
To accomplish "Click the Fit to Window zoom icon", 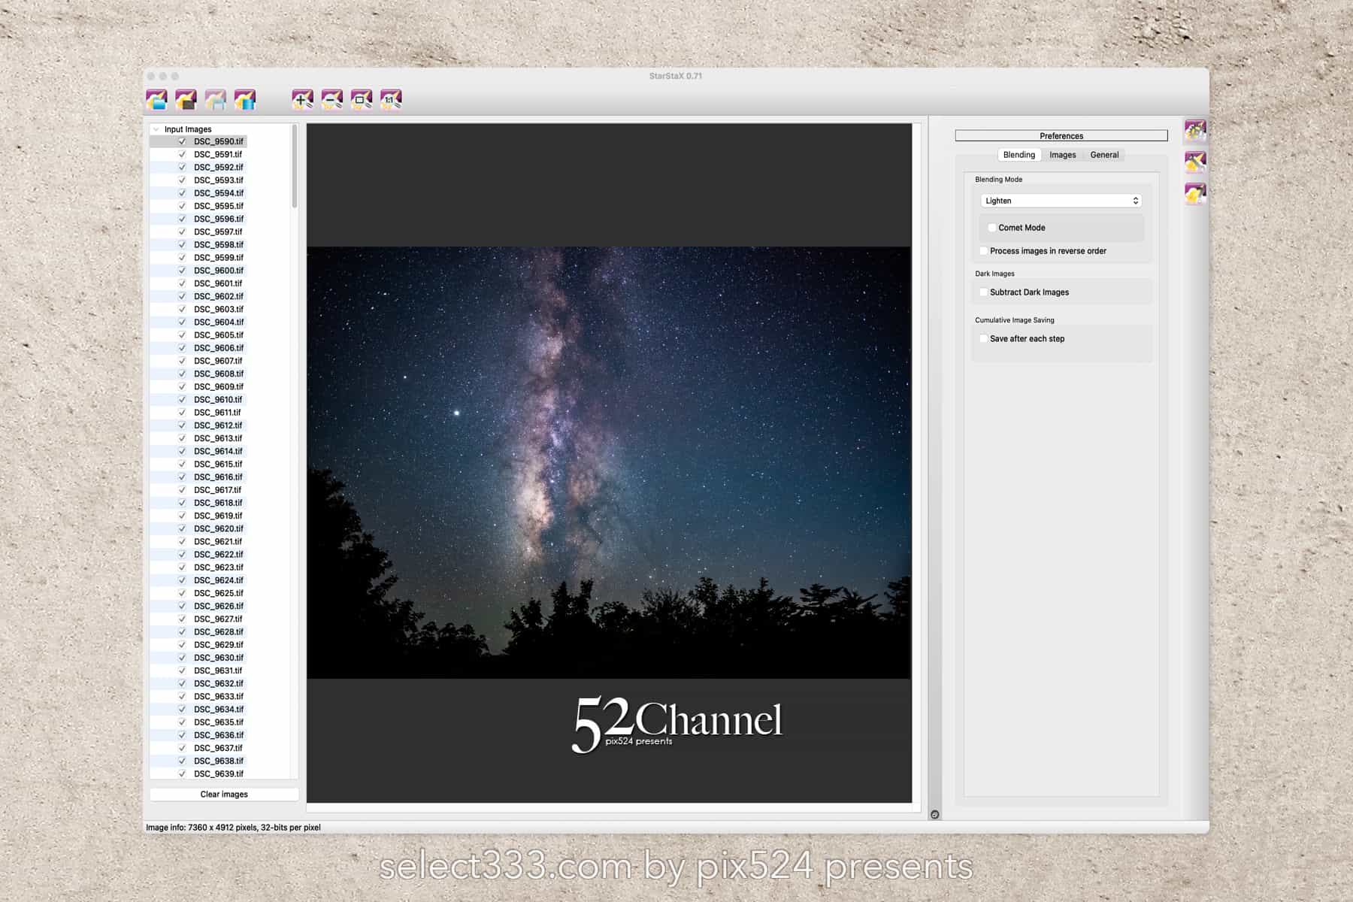I will tap(362, 99).
